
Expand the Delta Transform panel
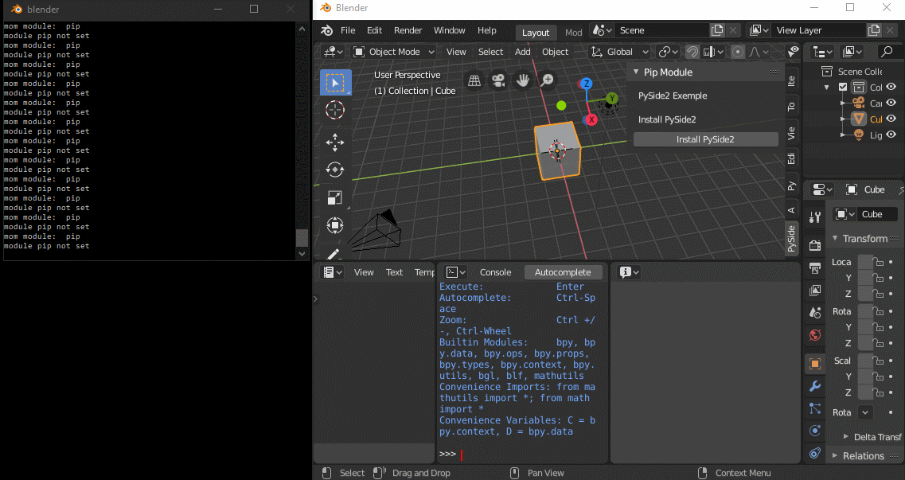click(846, 437)
